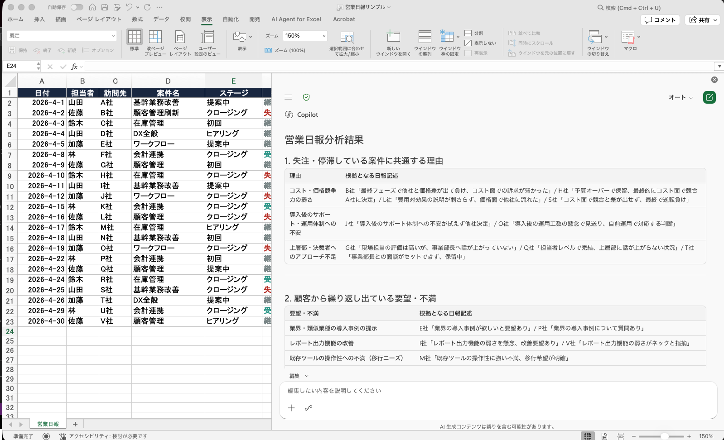Click the tools icon beside plus in Copilot input
Image resolution: width=724 pixels, height=440 pixels.
(309, 408)
